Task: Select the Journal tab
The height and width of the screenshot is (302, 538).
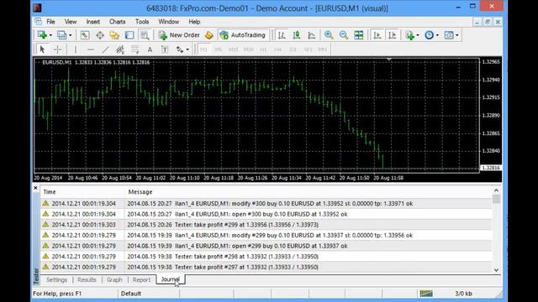Action: [171, 279]
